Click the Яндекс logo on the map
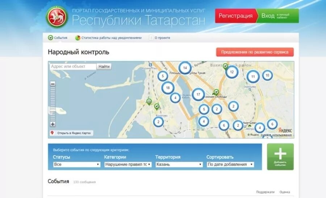Viewport: 326px width, 198px height. tap(285, 130)
